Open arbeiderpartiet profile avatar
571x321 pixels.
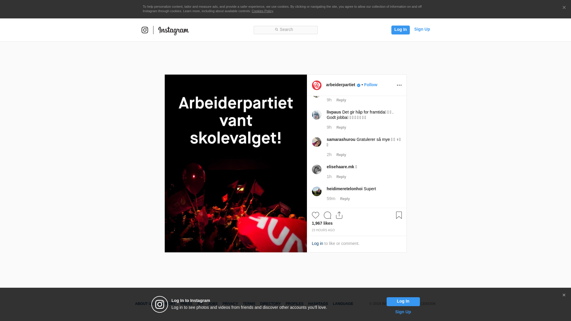(317, 85)
